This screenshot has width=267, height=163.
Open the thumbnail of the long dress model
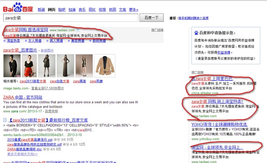coord(65,65)
